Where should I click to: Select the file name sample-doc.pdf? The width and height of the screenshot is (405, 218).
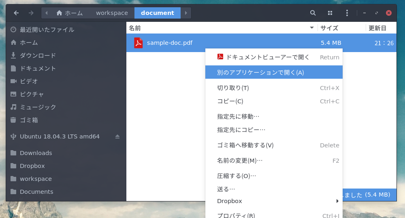click(x=170, y=43)
